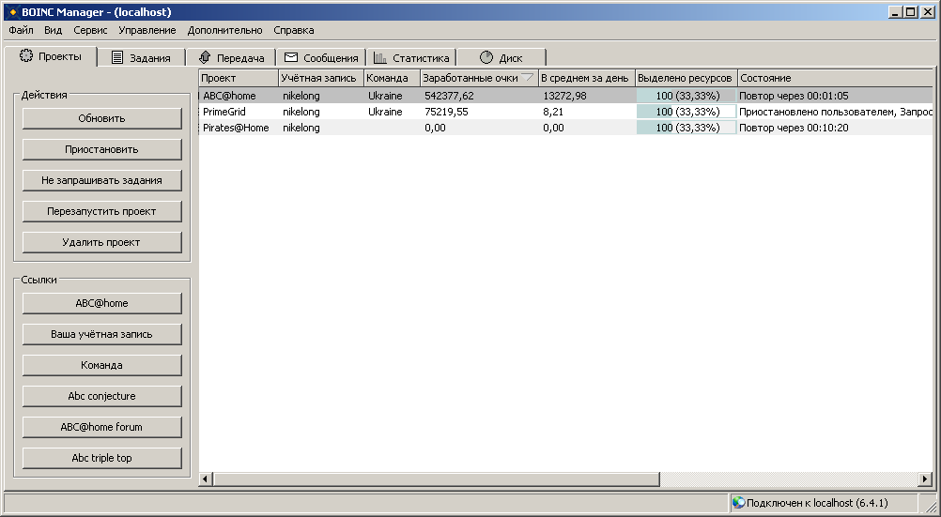Click the horizontal scrollbar right arrow
Screen dimensions: 941x517
pos(925,479)
